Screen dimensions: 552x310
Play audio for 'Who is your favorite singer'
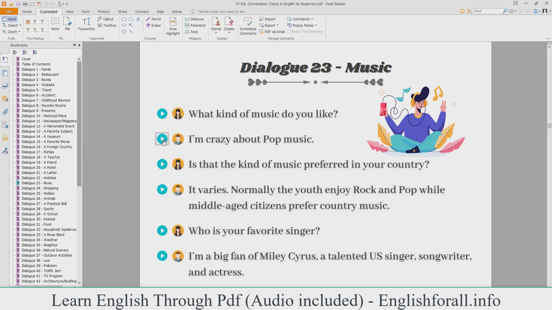[162, 231]
